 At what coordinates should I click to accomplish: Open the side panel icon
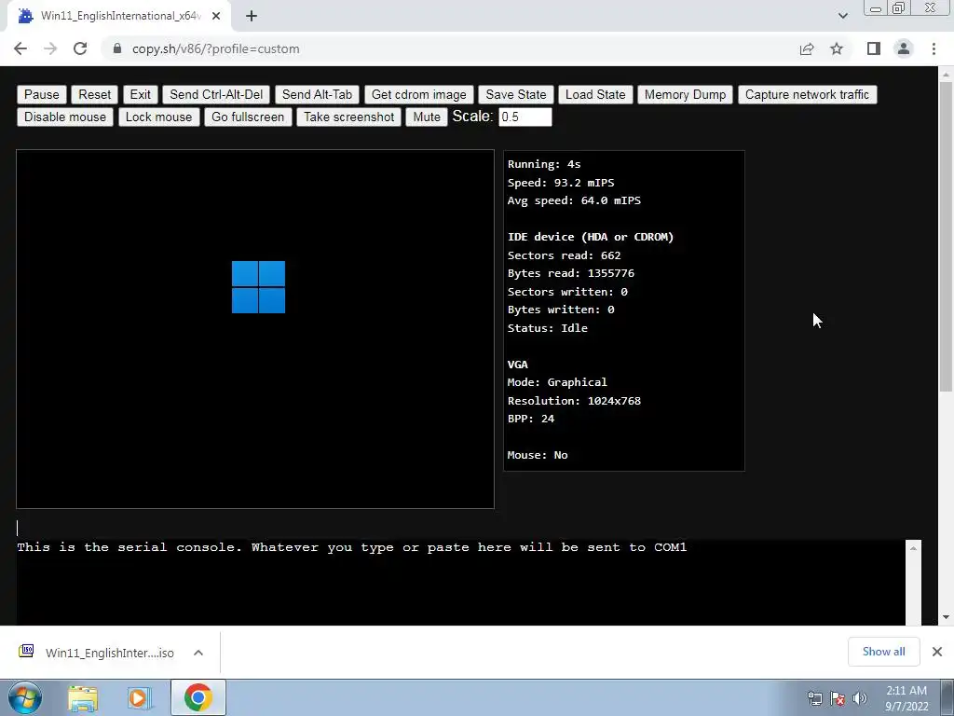(x=874, y=48)
